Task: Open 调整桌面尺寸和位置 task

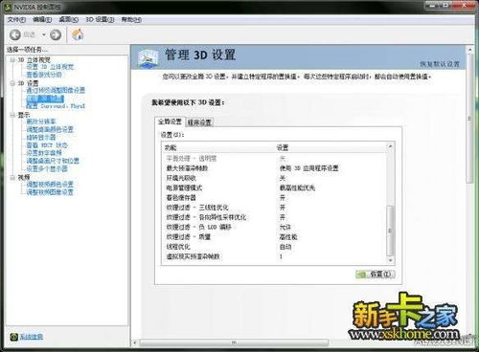Action: 53,161
